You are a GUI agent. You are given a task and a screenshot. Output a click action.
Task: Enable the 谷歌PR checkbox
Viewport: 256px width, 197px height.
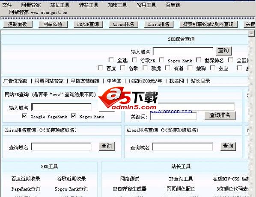(134, 60)
